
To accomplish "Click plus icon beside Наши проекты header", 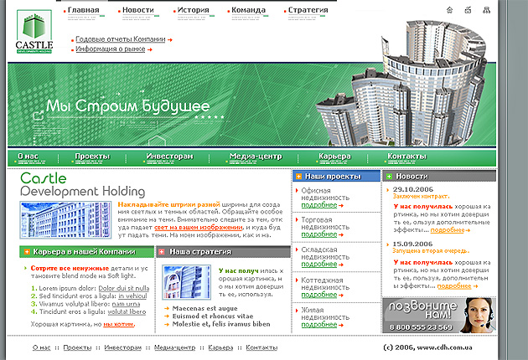I will (298, 177).
